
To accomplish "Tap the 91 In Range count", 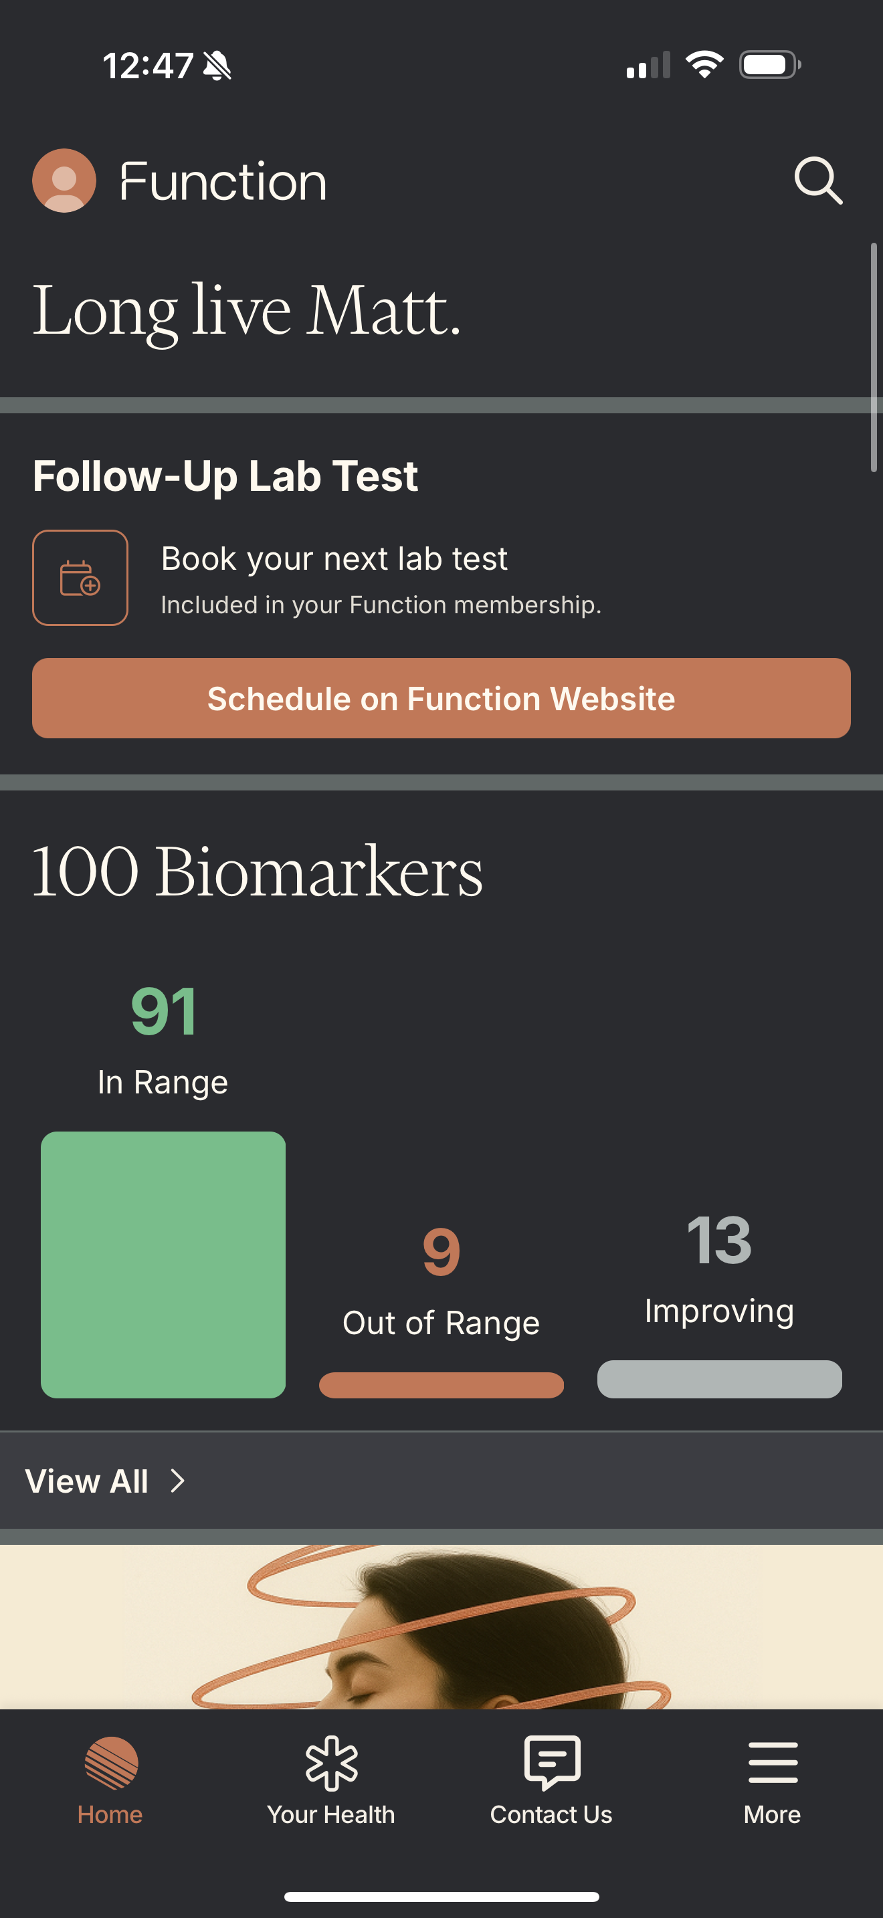I will 163,1011.
